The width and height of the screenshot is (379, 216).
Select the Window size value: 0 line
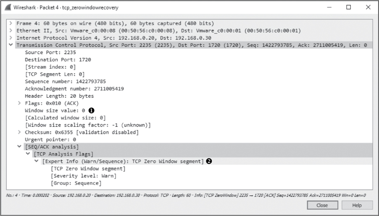click(55, 110)
